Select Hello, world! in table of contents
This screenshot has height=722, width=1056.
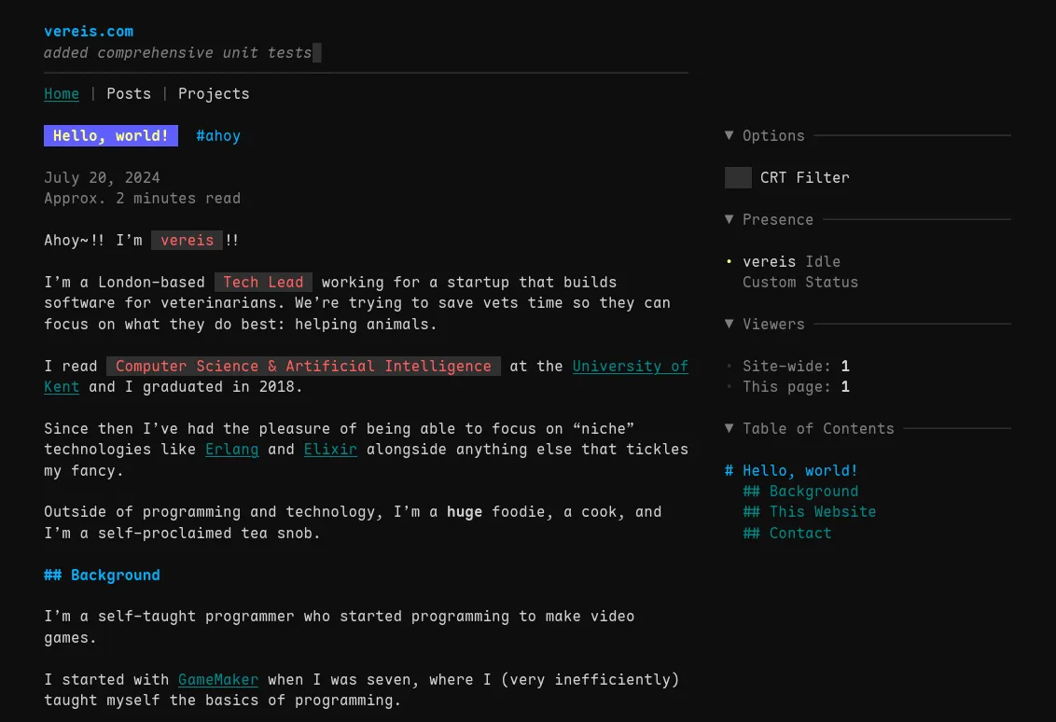click(x=791, y=470)
